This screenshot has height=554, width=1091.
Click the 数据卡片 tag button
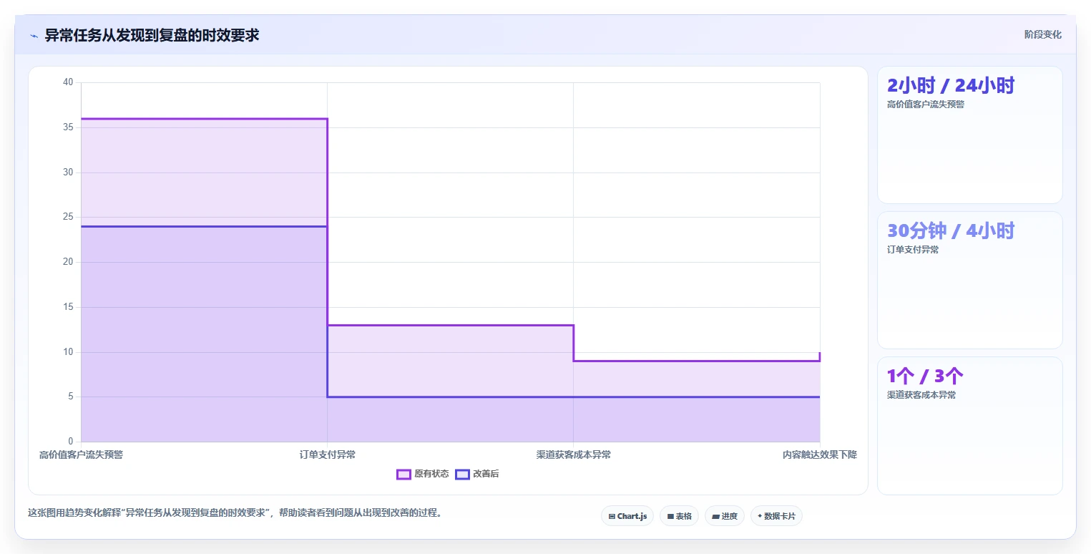776,516
